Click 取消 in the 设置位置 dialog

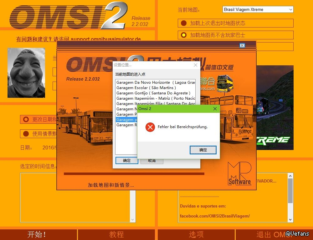tap(152, 161)
